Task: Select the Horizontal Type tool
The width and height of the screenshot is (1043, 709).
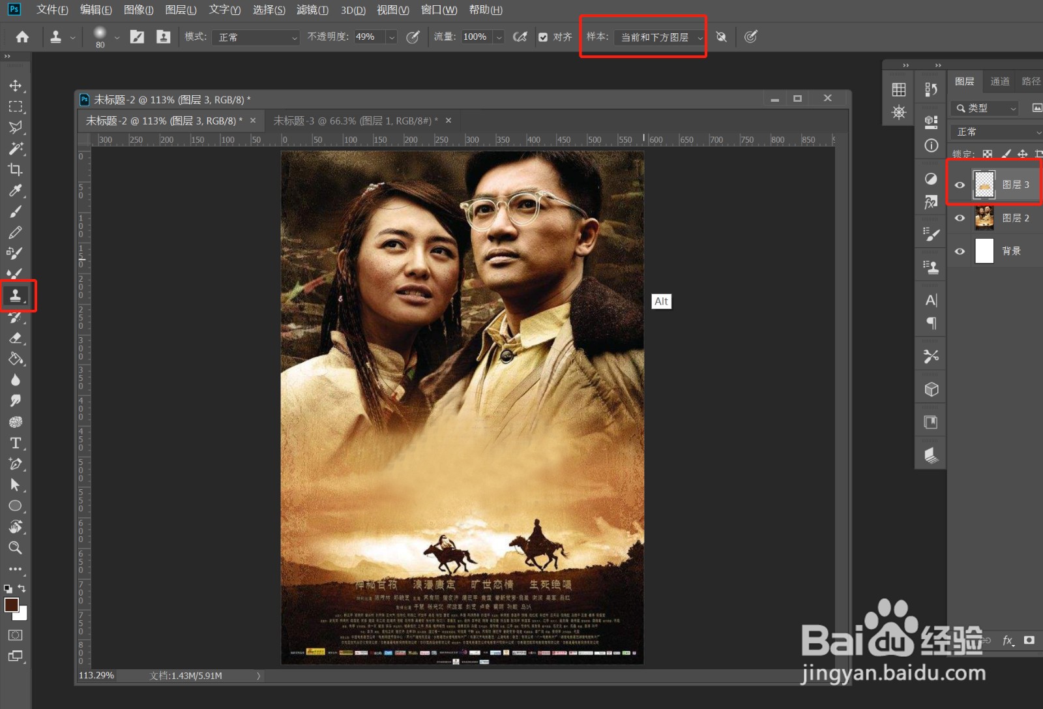Action: pos(16,443)
